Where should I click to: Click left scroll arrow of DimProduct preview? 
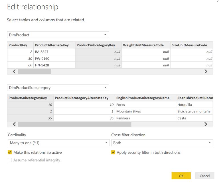pos(14,71)
